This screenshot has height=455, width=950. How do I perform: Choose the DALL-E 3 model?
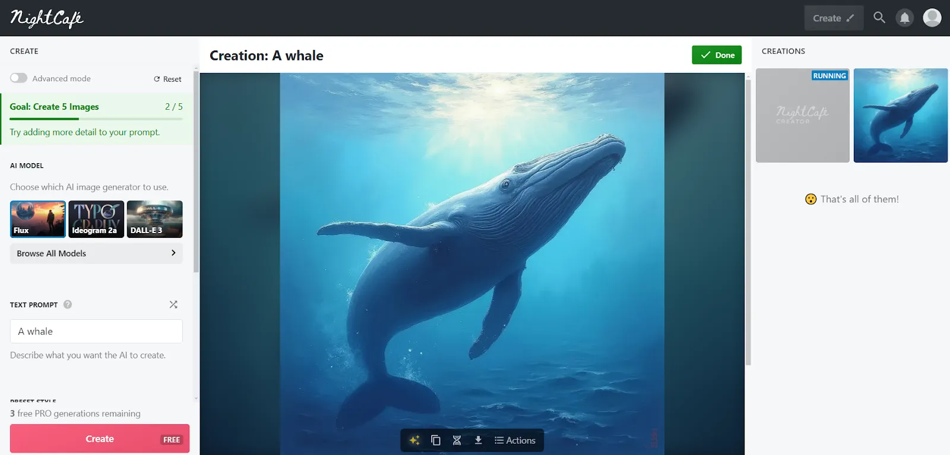pyautogui.click(x=154, y=219)
